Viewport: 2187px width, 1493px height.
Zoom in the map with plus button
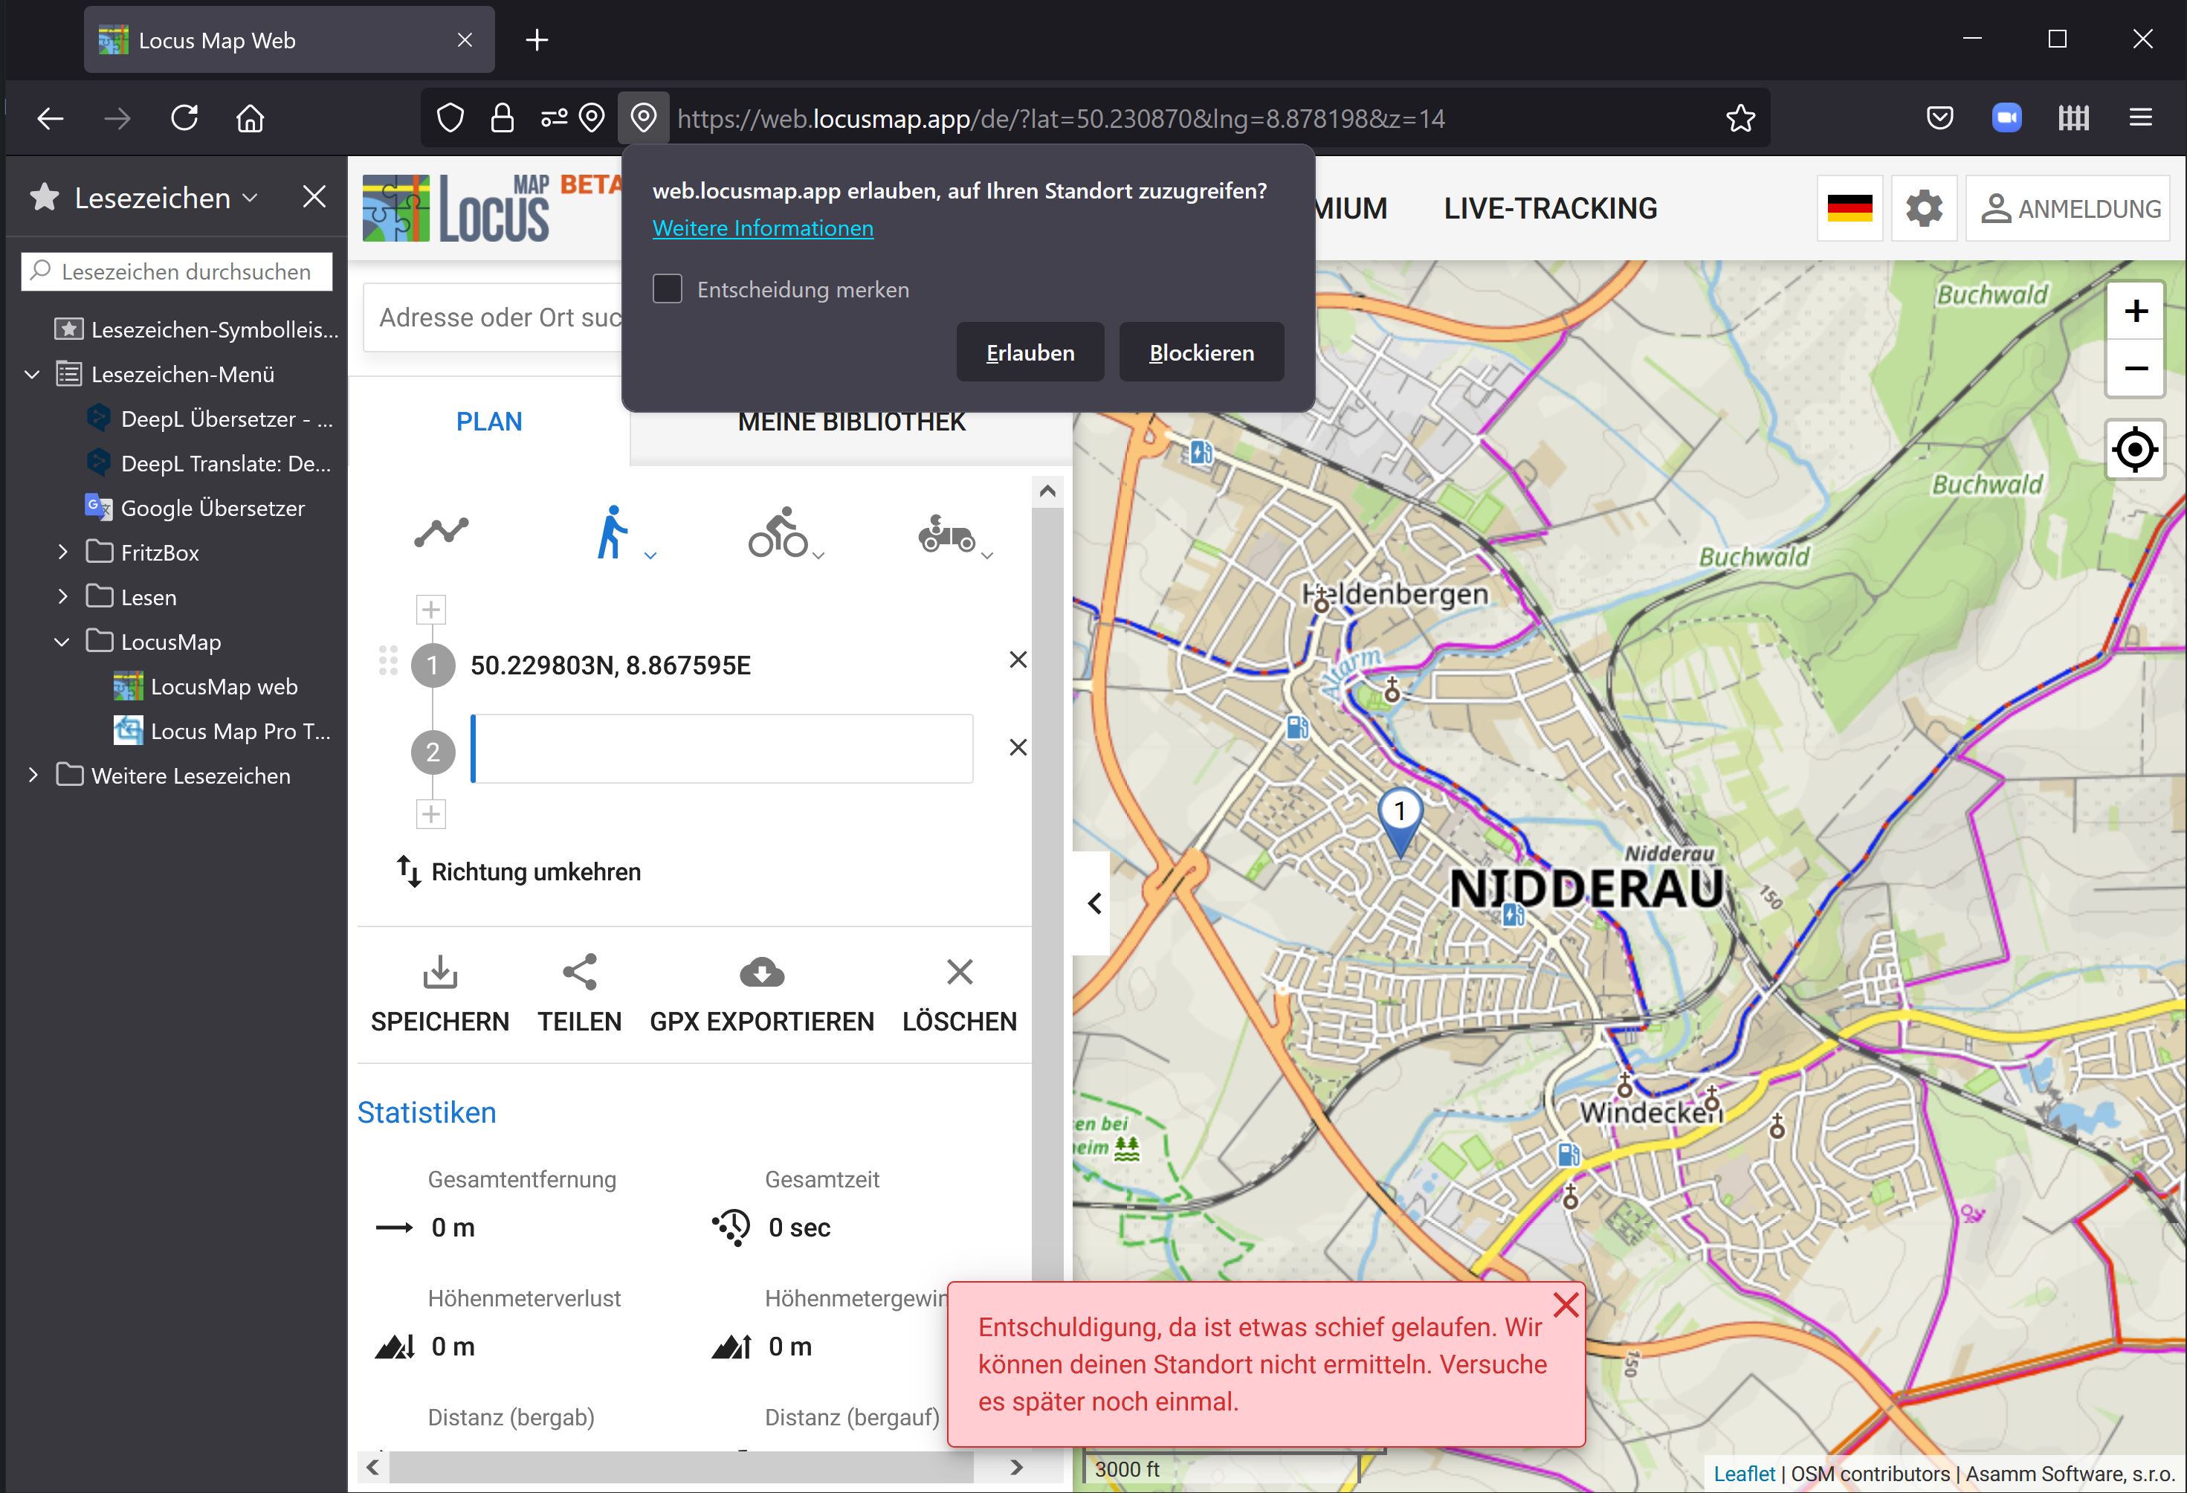pyautogui.click(x=2134, y=312)
